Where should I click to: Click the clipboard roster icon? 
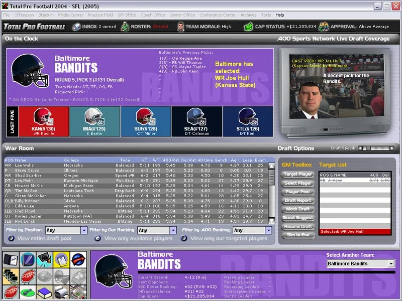61,258
